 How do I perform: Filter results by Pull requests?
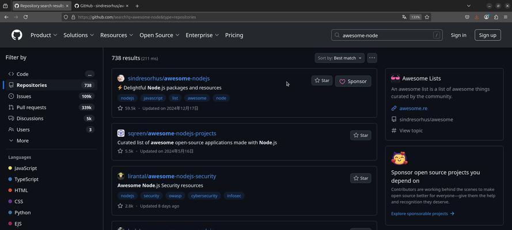point(51,107)
